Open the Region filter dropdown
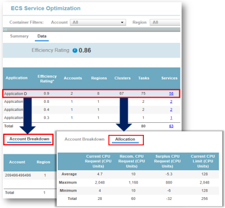 [165, 22]
